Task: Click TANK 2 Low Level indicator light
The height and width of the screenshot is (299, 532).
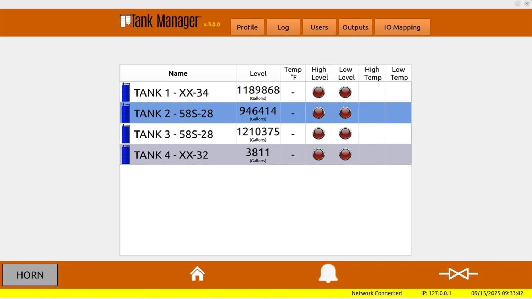Action: [x=345, y=113]
